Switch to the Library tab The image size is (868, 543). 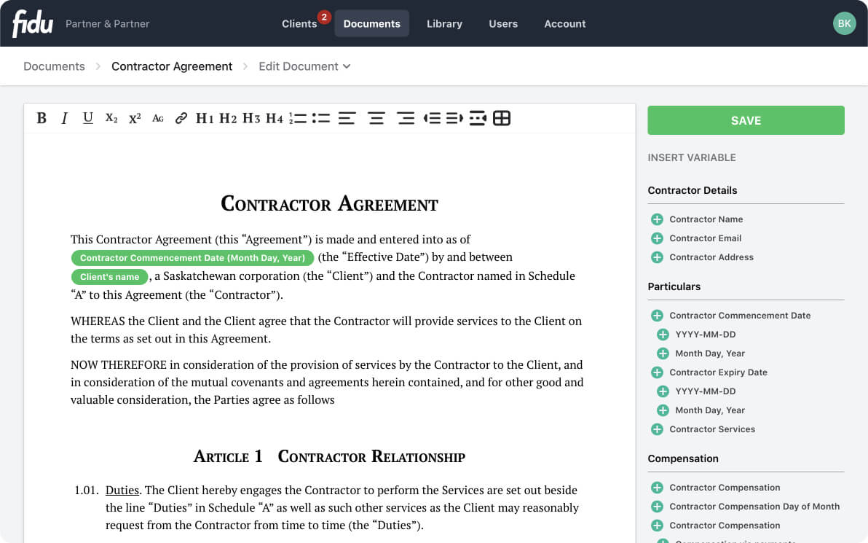click(x=444, y=23)
